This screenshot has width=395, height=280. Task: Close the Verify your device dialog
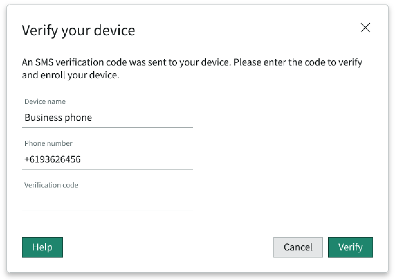[x=365, y=28]
